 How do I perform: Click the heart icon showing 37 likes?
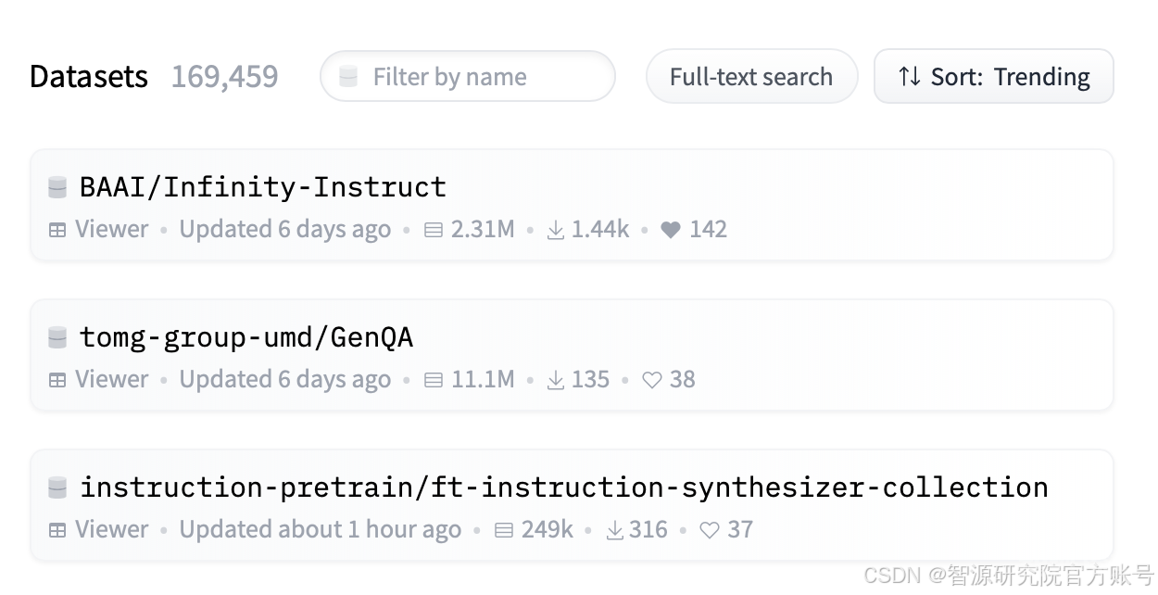pos(710,530)
